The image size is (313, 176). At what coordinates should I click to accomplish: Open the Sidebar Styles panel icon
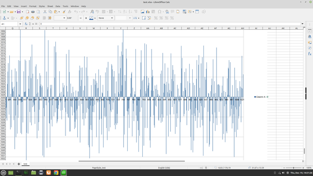[x=310, y=37]
